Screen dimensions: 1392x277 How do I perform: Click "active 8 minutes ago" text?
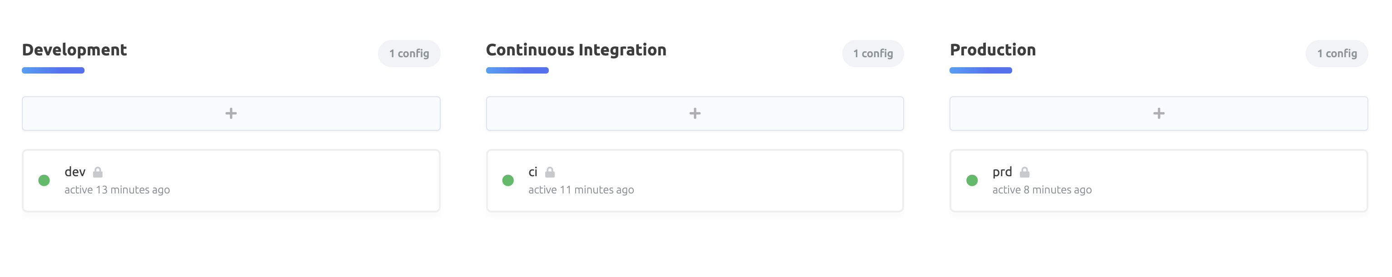tap(1042, 189)
